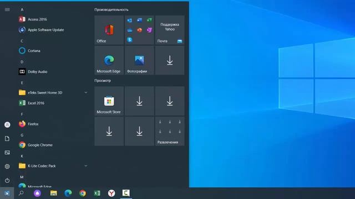355x199 pixels.
Task: Switch to the Camtasia app on the taskbar
Action: [x=126, y=193]
